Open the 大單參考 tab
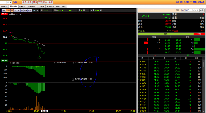This screenshot has height=113, width=206. [x=31, y=7]
